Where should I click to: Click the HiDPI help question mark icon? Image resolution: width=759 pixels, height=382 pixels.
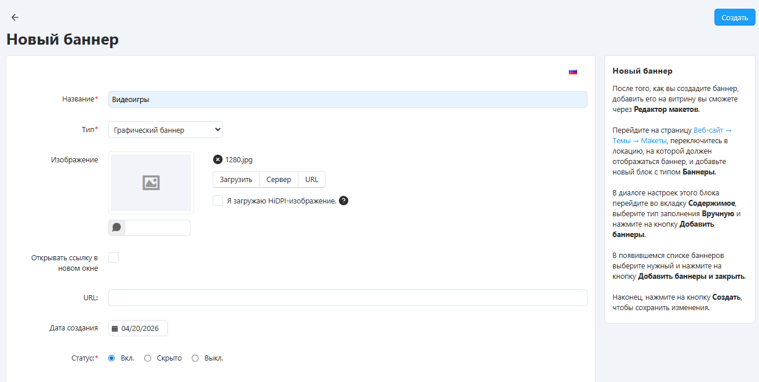click(x=344, y=201)
